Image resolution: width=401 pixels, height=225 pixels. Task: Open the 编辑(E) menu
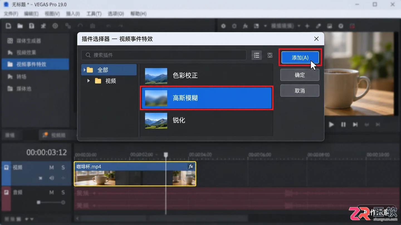31,14
